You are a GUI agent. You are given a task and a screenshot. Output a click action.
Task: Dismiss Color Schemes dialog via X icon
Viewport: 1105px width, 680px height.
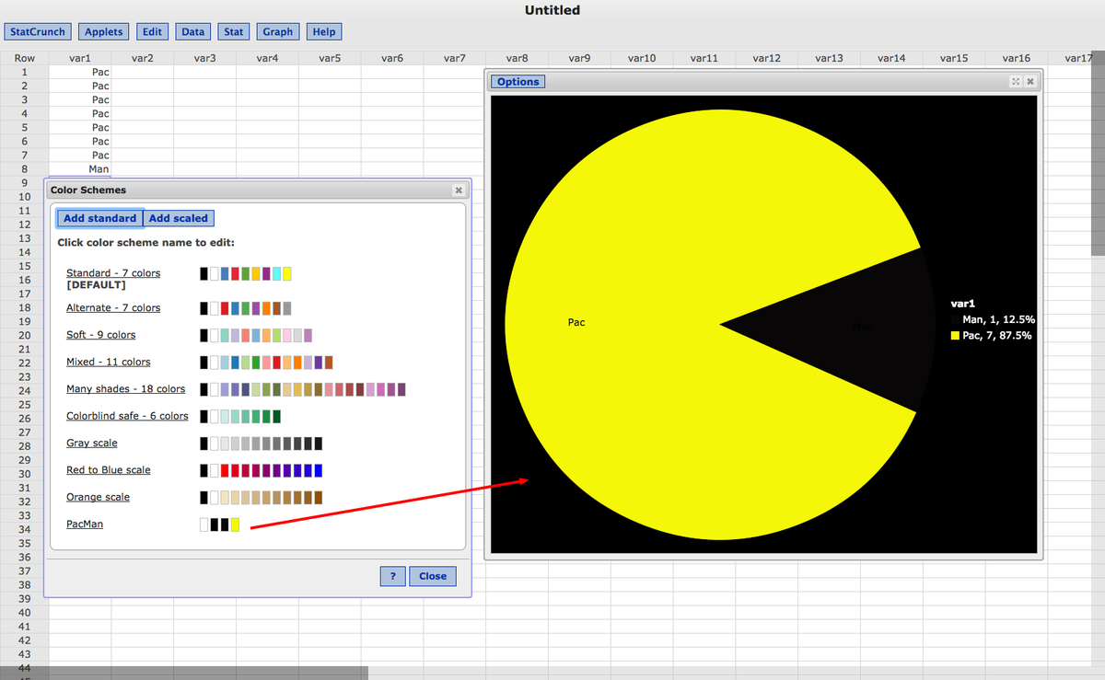tap(459, 190)
